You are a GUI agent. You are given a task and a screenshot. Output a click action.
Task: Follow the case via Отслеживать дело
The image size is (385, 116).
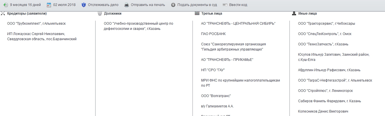(x=103, y=5)
